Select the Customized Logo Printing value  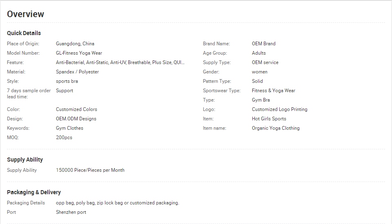(280, 109)
